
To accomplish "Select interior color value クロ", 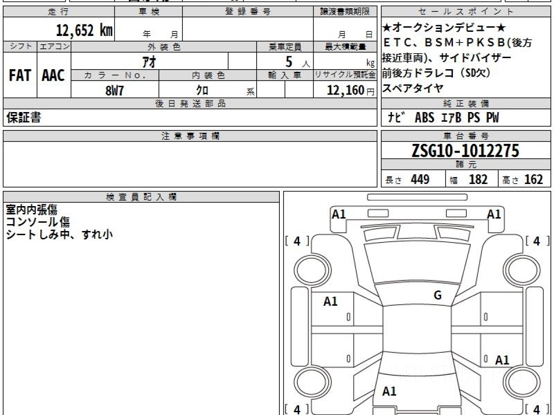I will (x=202, y=90).
